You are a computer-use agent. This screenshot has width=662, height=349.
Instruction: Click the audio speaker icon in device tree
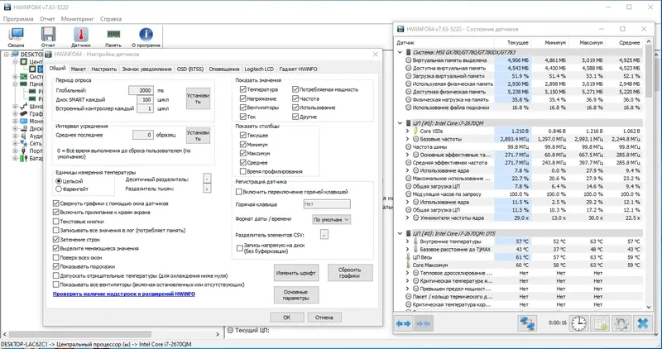24,136
